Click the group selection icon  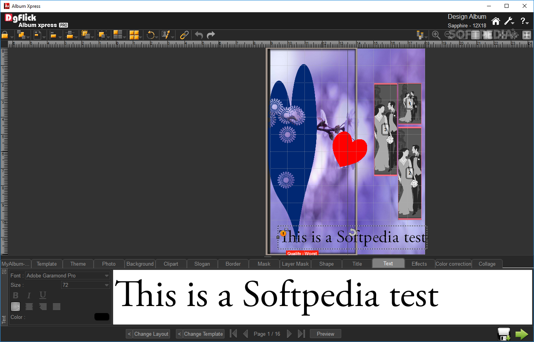click(86, 35)
